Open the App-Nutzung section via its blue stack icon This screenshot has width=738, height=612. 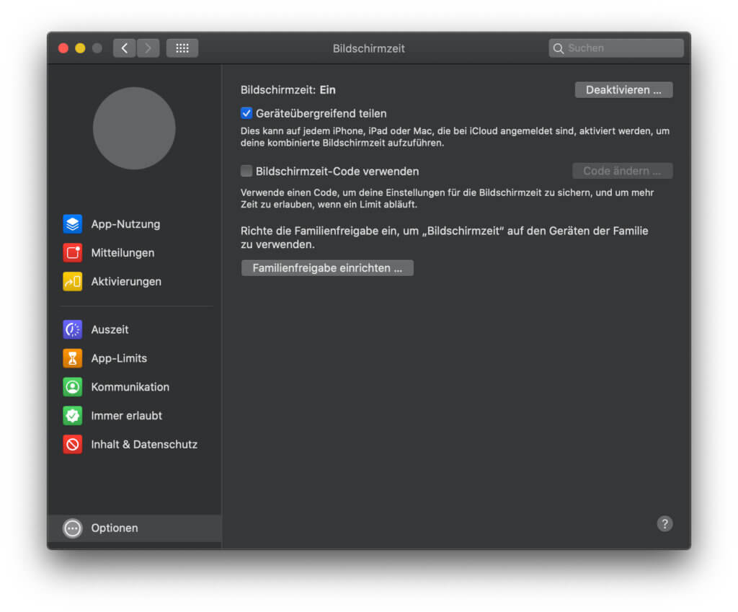click(72, 224)
